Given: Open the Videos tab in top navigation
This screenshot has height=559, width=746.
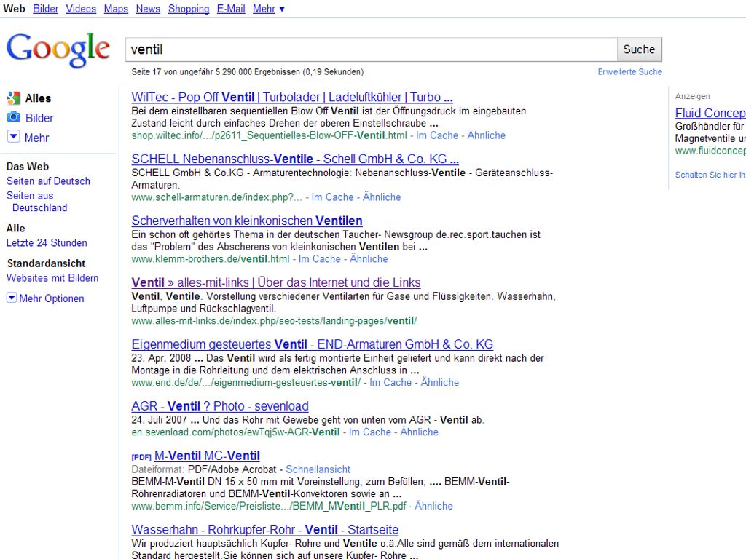Looking at the screenshot, I should (x=81, y=9).
